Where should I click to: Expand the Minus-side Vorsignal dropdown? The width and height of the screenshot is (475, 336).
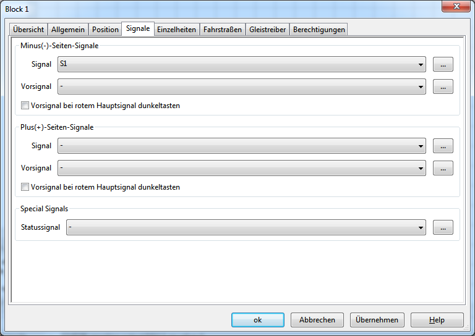click(x=241, y=86)
